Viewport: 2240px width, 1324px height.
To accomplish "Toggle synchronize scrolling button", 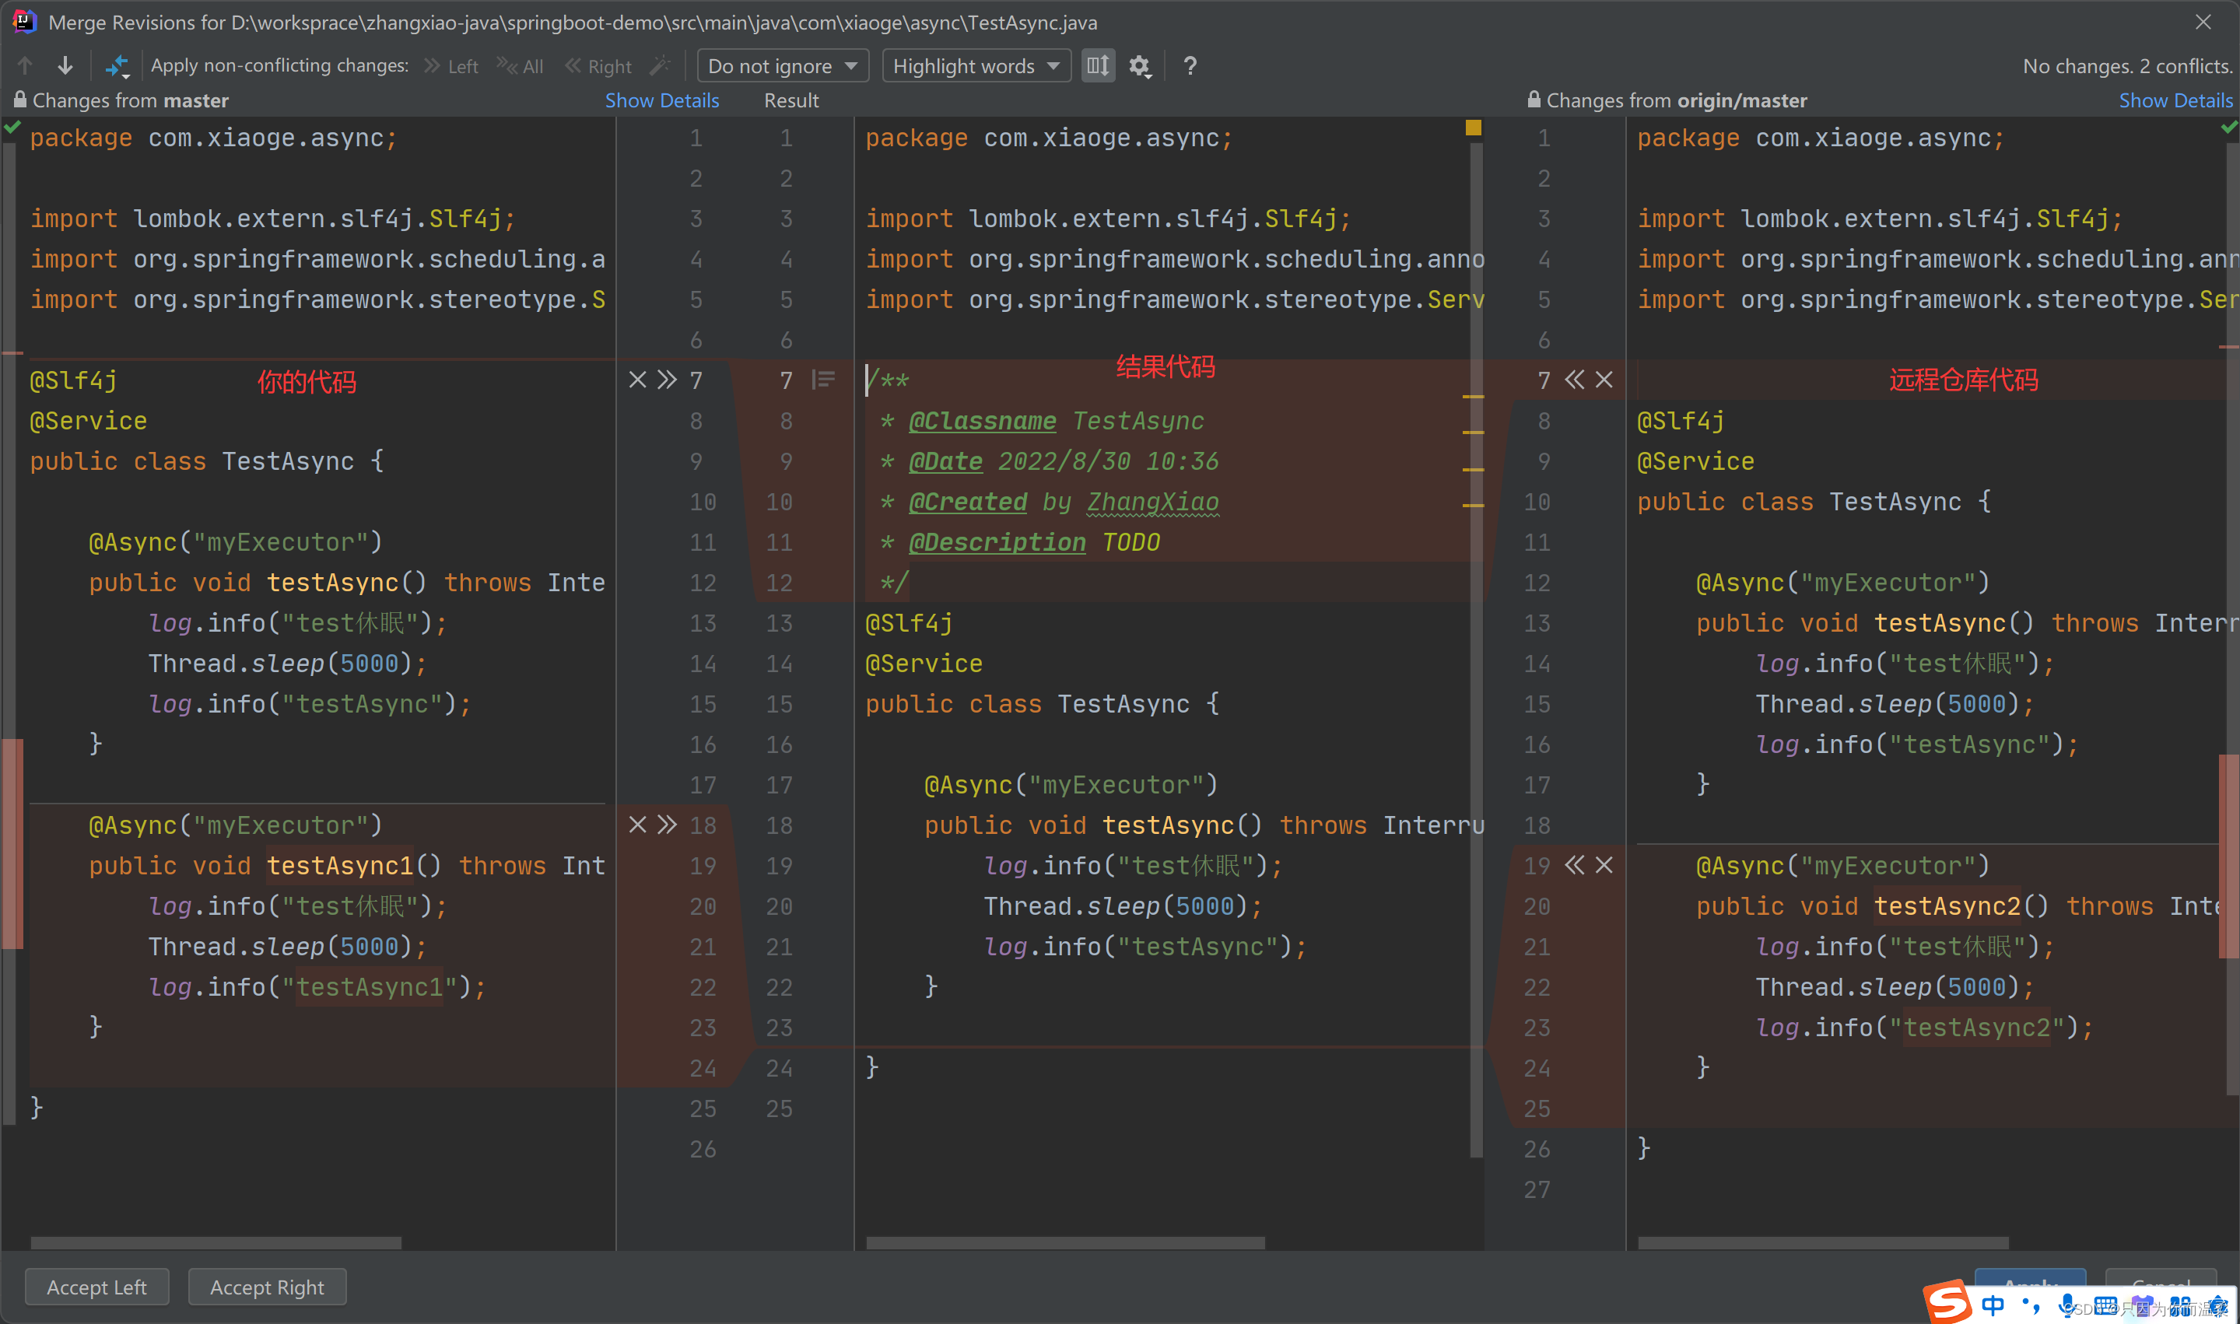I will point(1098,66).
